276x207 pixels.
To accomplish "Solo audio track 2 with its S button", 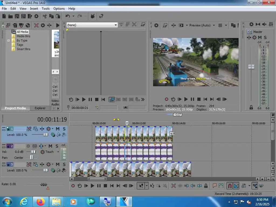I will [57, 146].
